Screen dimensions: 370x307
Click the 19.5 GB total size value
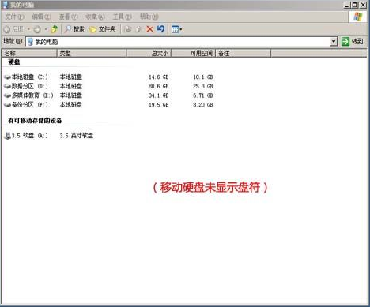(x=158, y=105)
